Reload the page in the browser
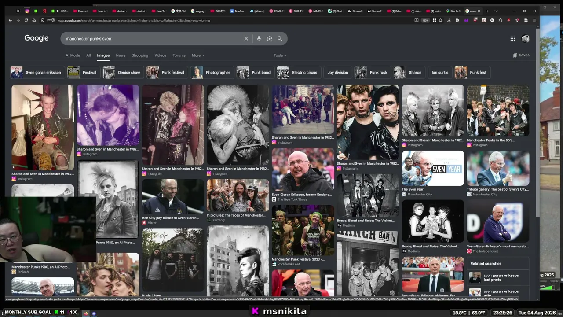The height and width of the screenshot is (317, 563). 26,20
